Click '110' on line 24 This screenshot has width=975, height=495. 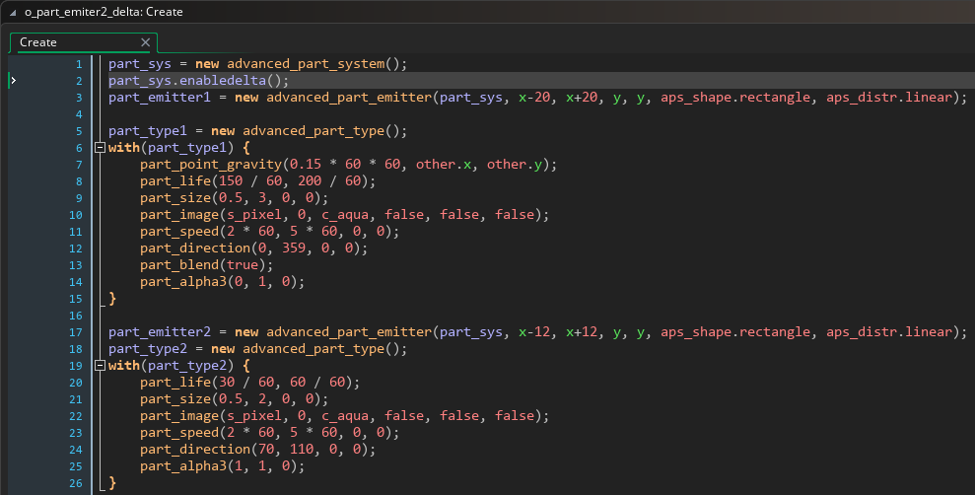(302, 451)
